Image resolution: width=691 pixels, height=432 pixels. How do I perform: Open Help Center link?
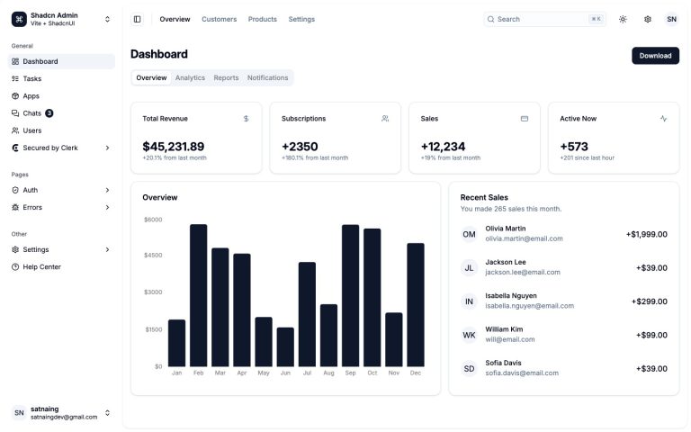pos(61,267)
